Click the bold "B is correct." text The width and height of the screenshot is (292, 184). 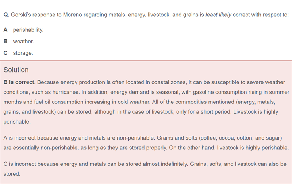(19, 82)
